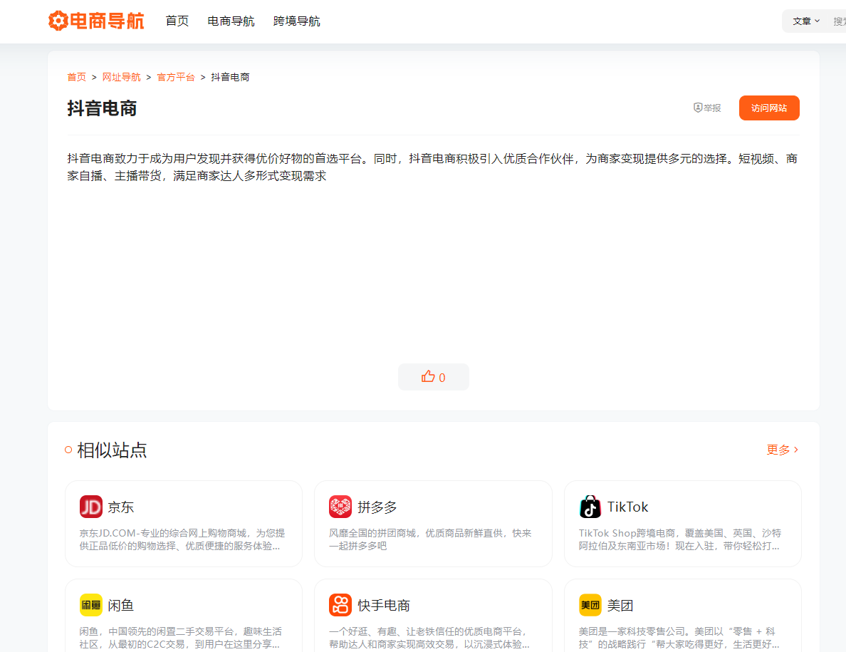Click the 京东 JD logo icon
The height and width of the screenshot is (652, 846).
point(90,507)
